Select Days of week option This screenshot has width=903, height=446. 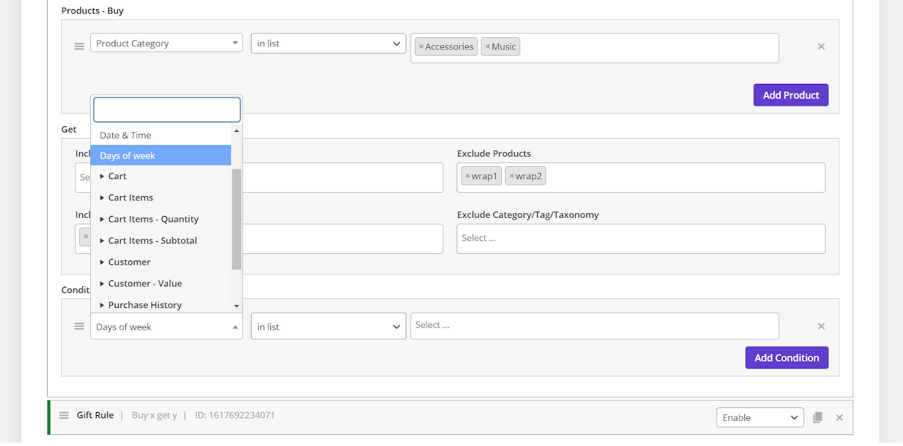[x=161, y=156]
